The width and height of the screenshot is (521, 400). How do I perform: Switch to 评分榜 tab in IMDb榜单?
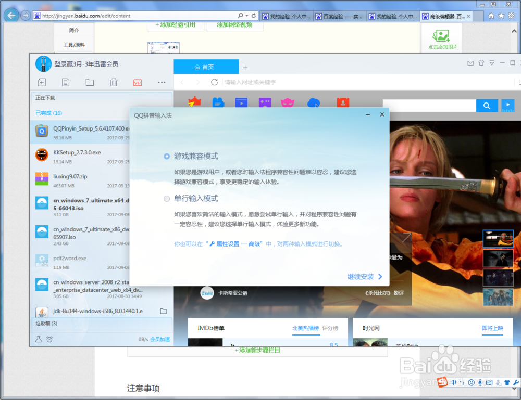(330, 328)
